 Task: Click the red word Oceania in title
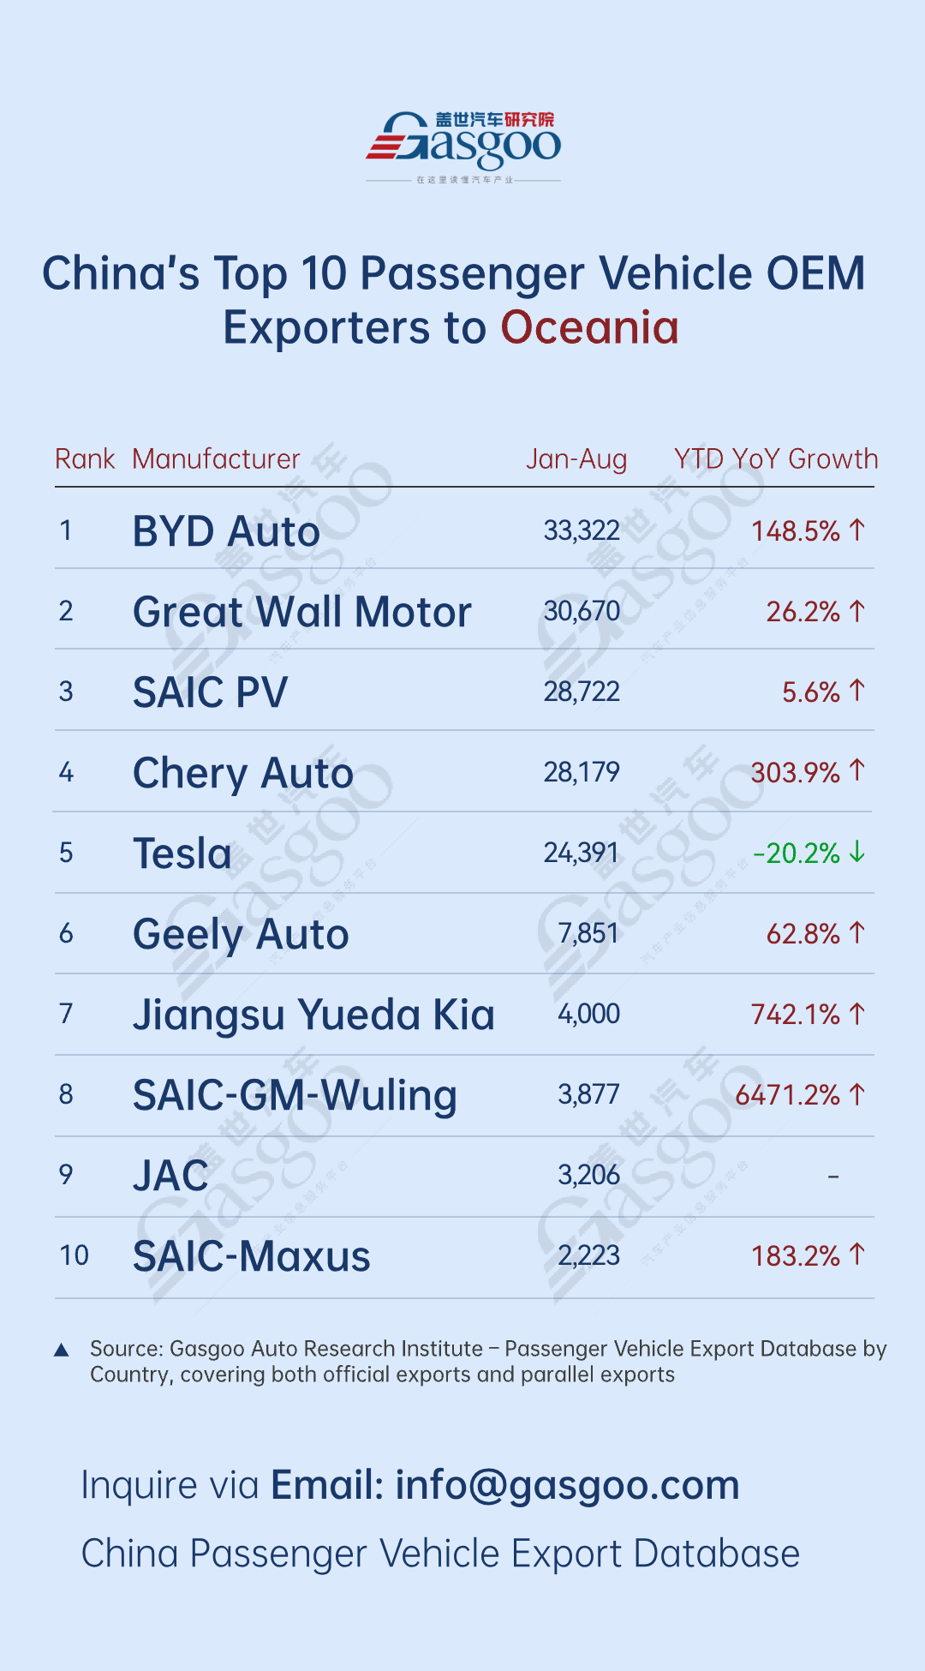pyautogui.click(x=589, y=327)
